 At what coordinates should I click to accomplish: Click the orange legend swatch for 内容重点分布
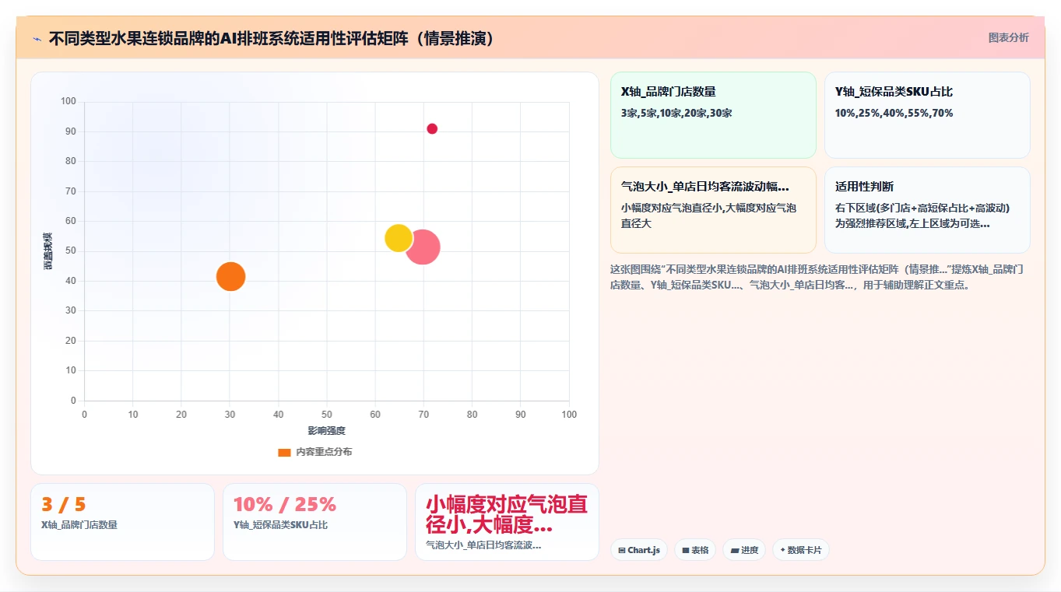click(284, 452)
